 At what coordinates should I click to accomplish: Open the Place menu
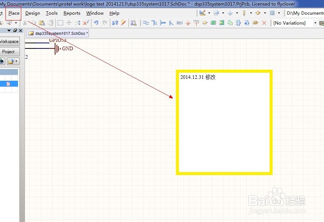coord(14,13)
